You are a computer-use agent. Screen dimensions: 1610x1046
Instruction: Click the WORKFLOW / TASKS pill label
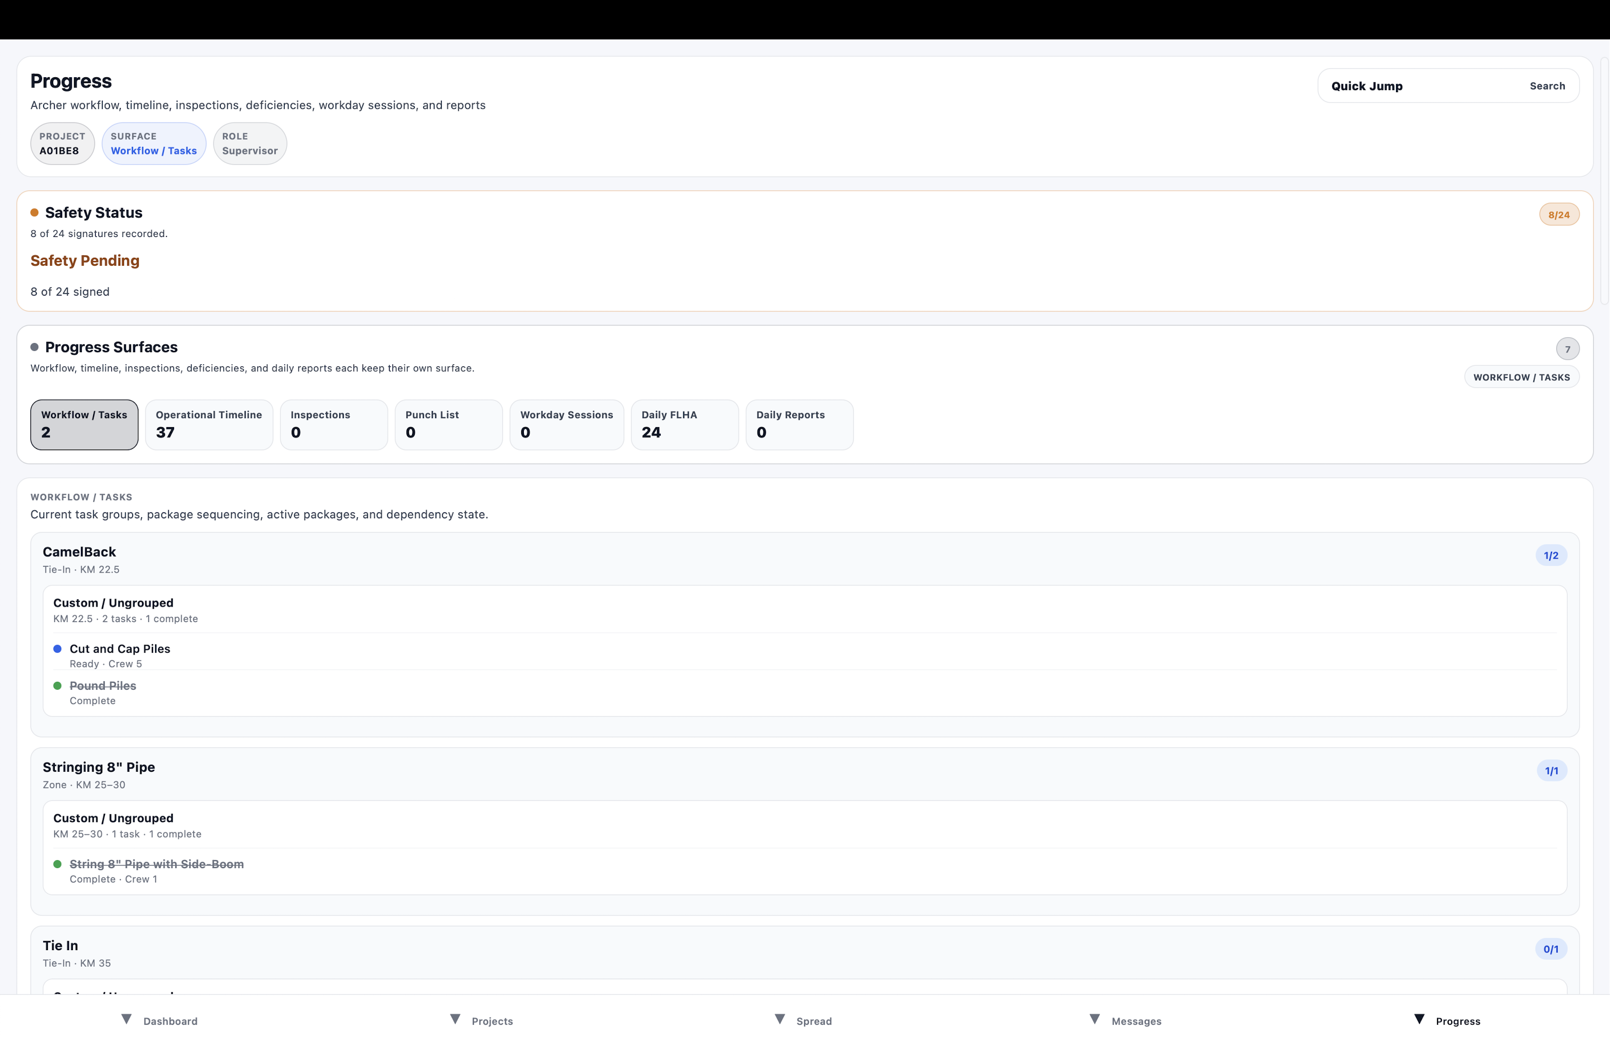(1522, 377)
